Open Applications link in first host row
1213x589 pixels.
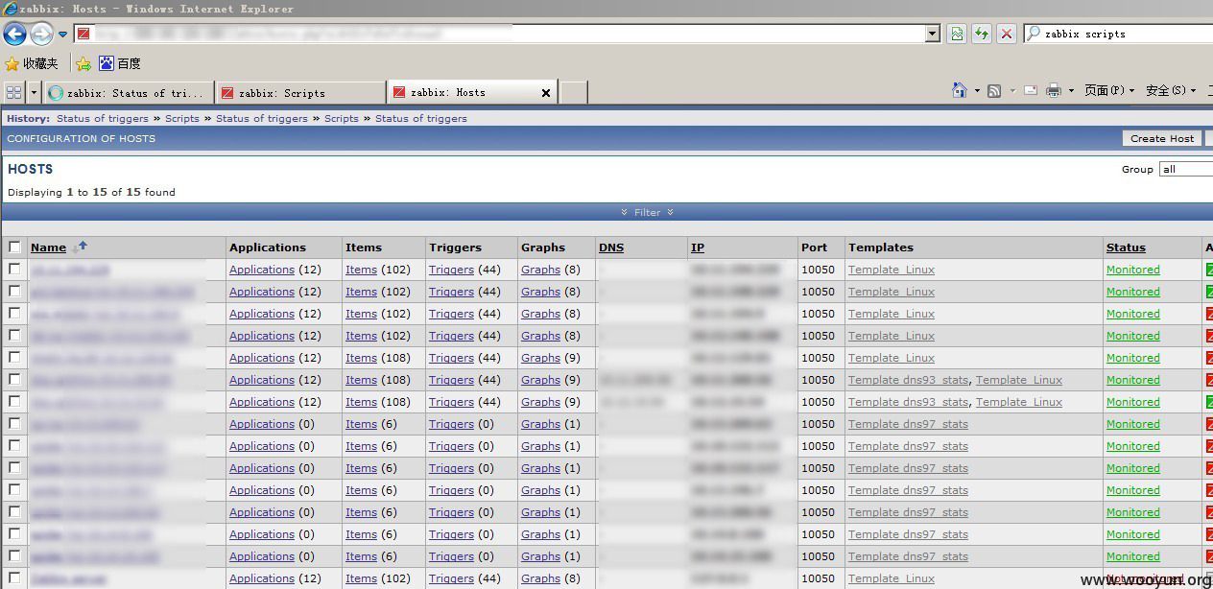pyautogui.click(x=262, y=270)
